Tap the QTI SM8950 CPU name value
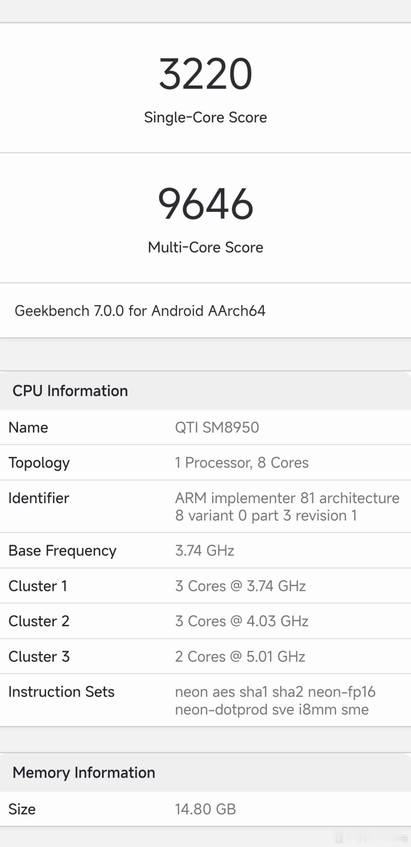 217,428
